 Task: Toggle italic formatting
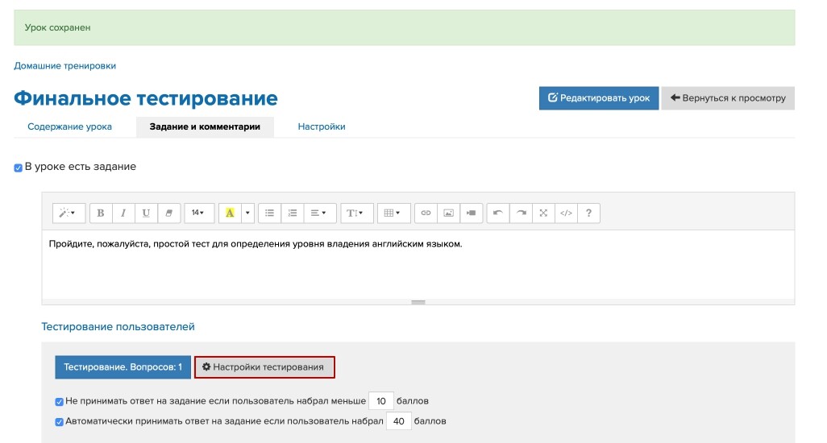[123, 213]
